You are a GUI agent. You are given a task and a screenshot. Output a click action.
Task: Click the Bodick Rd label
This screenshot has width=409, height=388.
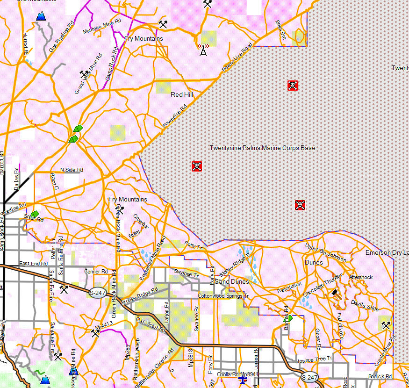[380, 376]
